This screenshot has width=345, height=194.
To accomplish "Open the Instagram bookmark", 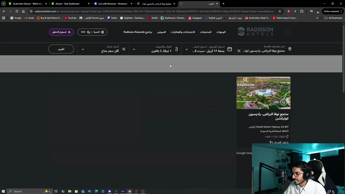I will coord(195,18).
